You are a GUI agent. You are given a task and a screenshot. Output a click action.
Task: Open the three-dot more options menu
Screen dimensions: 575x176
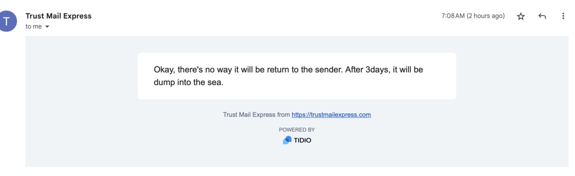point(563,16)
